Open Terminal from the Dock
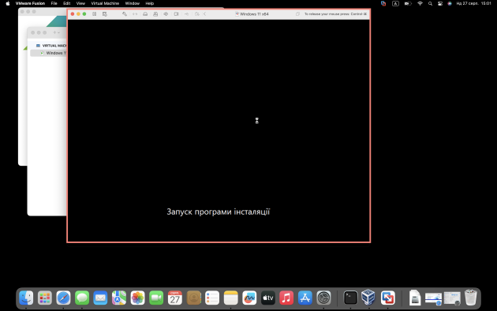 [x=350, y=298]
